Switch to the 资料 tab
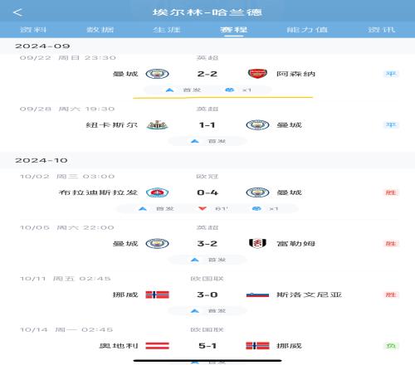Screen dimensions: 415x365 (x=33, y=29)
